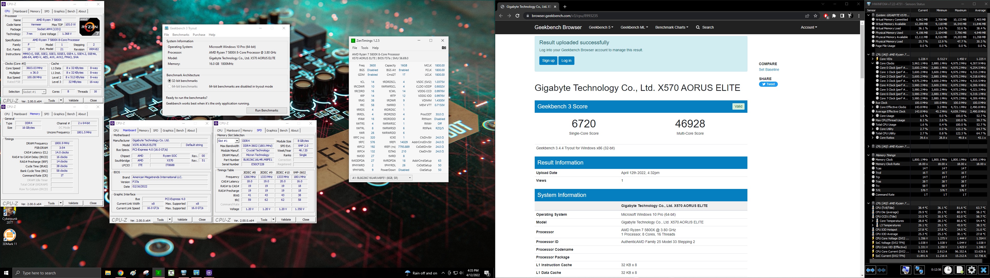Click ZenTimings camera screenshot icon
The width and height of the screenshot is (990, 278).
(443, 48)
